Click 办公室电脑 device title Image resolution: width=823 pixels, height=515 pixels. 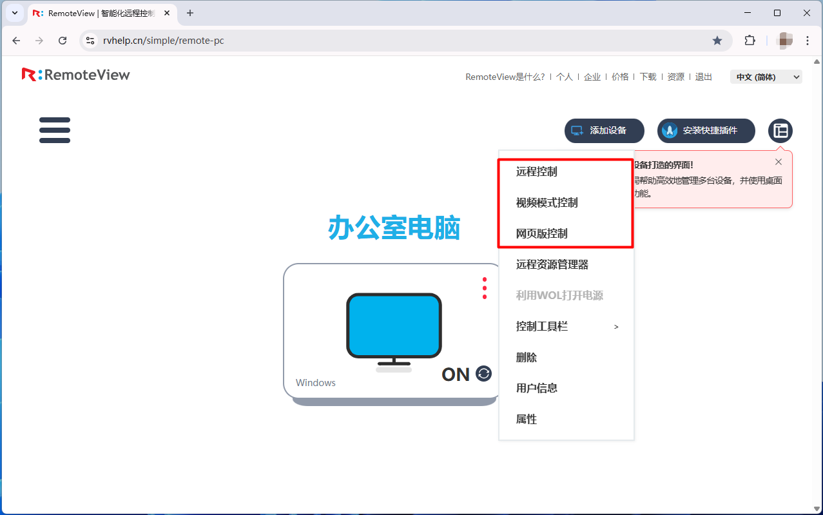(394, 228)
